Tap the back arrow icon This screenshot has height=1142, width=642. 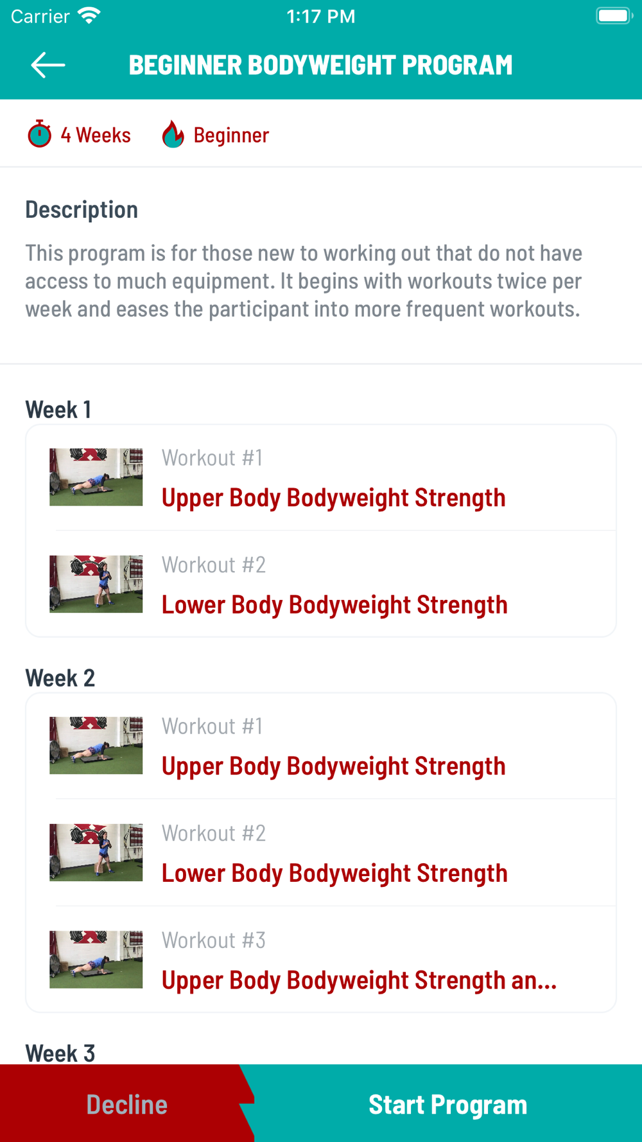48,65
